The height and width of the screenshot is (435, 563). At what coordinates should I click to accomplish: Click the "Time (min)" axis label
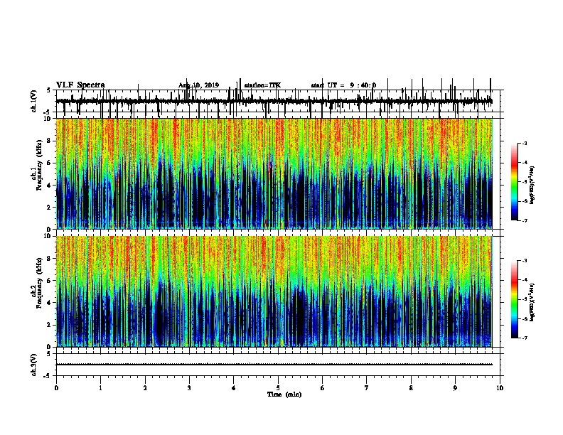point(284,394)
